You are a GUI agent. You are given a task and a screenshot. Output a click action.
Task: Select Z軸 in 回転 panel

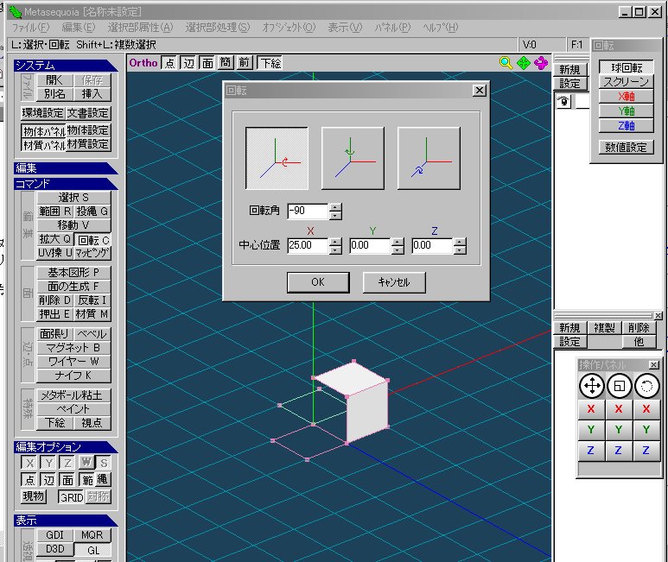click(x=626, y=126)
